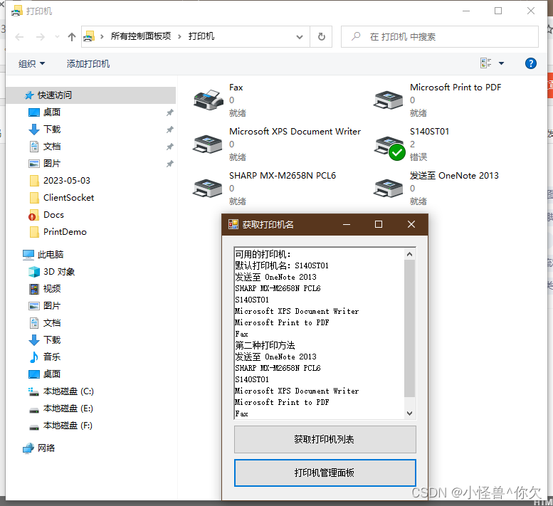This screenshot has height=506, width=553.
Task: Unpin 下载 using its pin icon
Action: coord(170,130)
